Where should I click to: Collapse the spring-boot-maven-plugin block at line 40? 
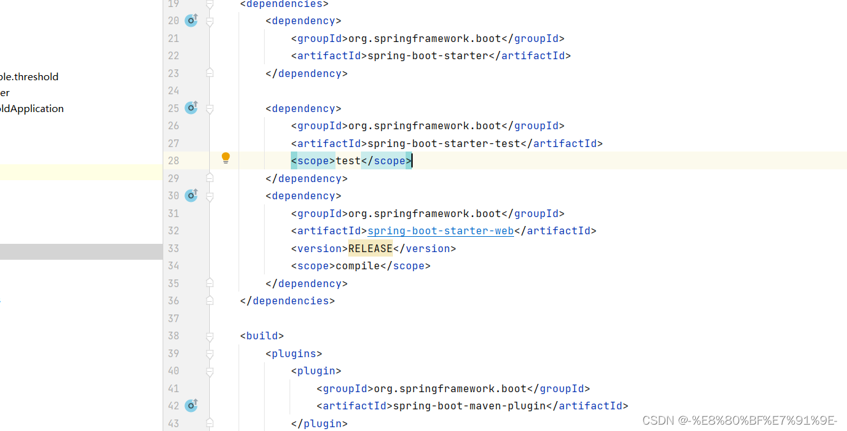click(209, 371)
